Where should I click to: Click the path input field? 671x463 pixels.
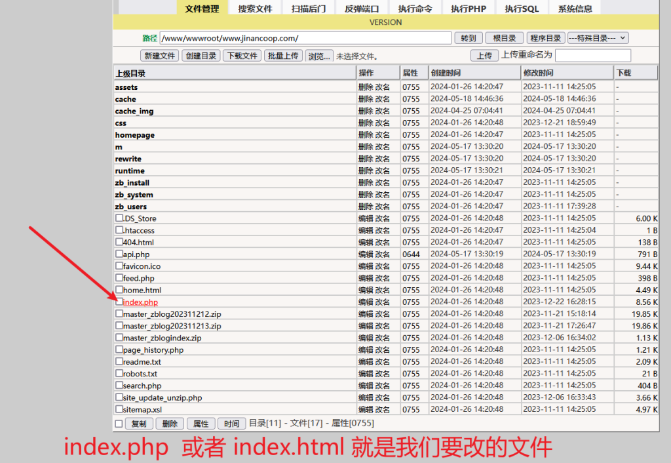tap(305, 38)
